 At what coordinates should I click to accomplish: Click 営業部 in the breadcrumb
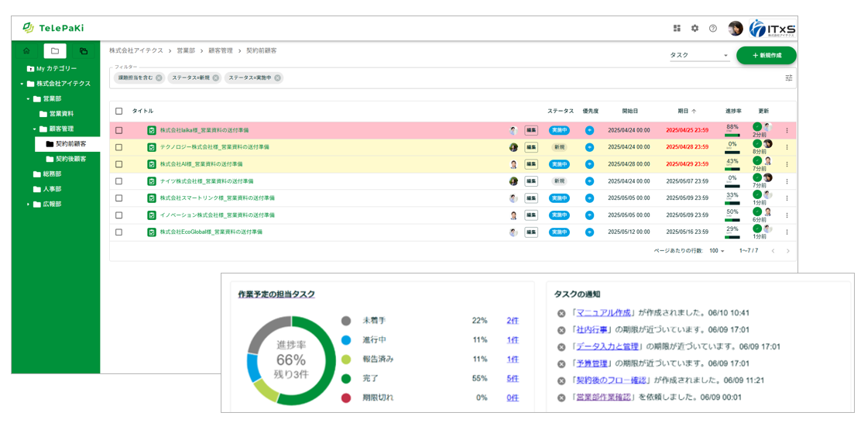[x=187, y=50]
